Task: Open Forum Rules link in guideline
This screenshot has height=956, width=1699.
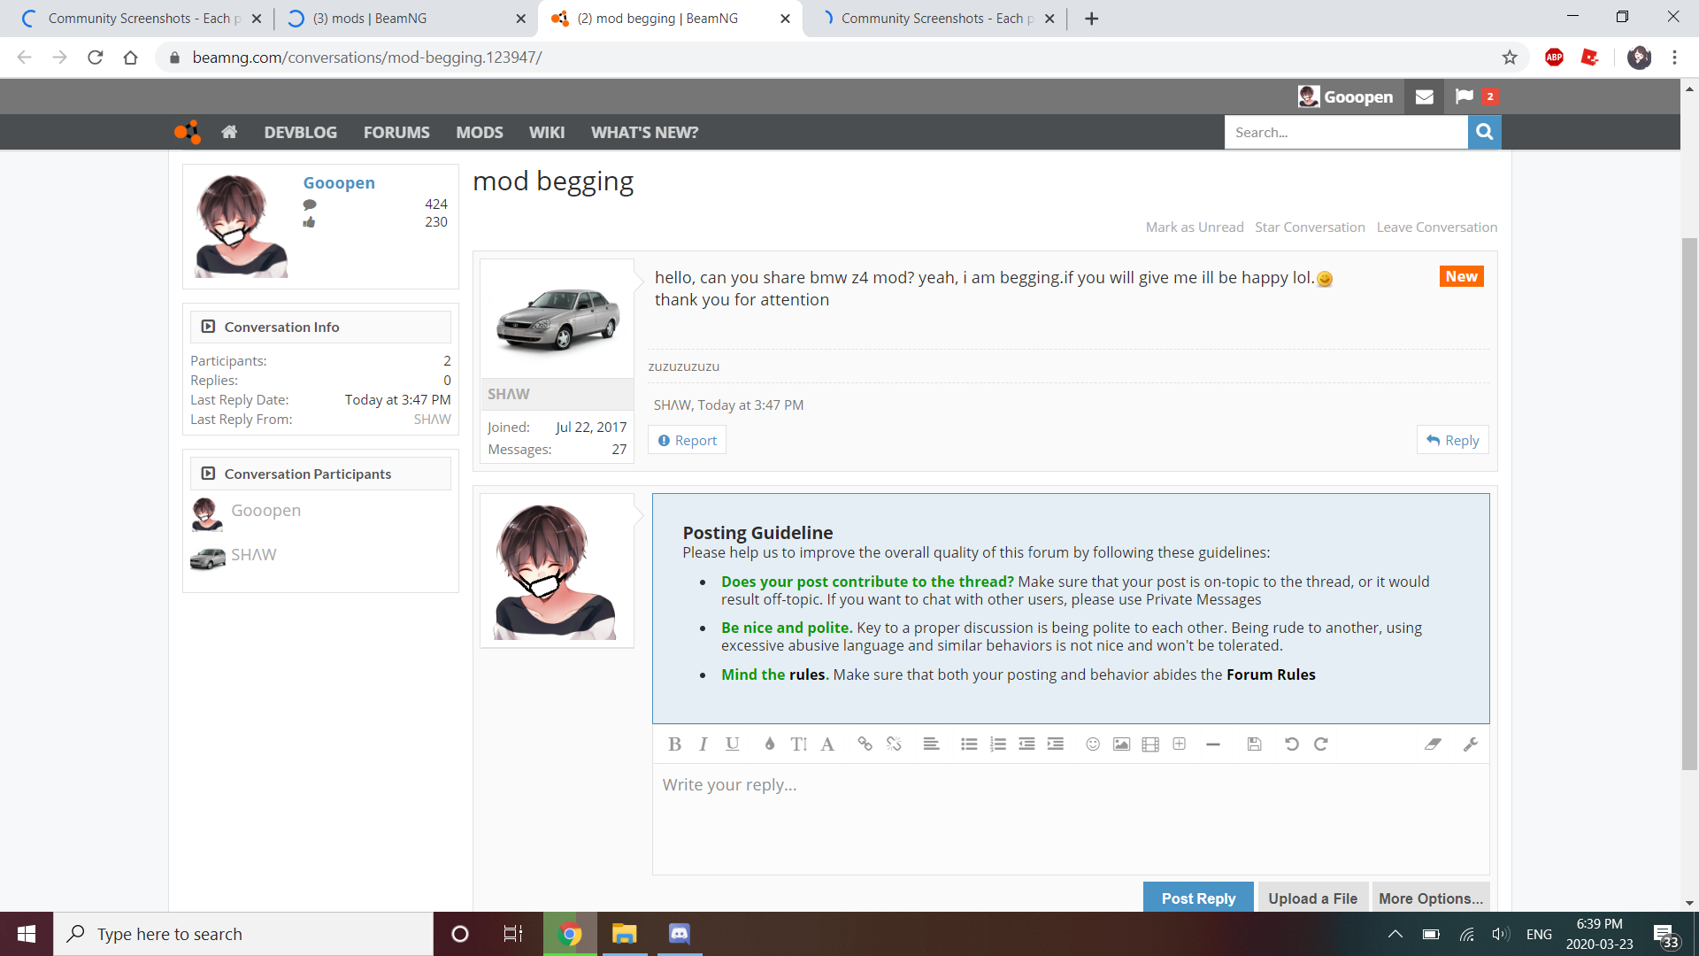Action: (1271, 675)
